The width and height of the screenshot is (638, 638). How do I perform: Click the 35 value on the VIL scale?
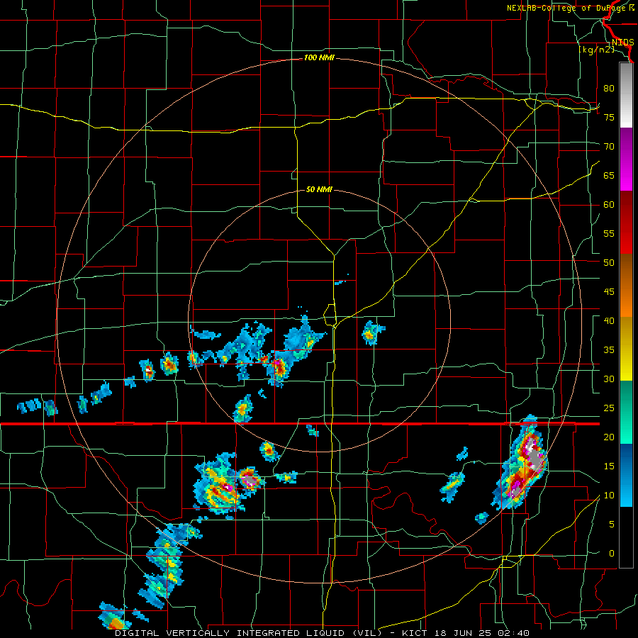(609, 350)
